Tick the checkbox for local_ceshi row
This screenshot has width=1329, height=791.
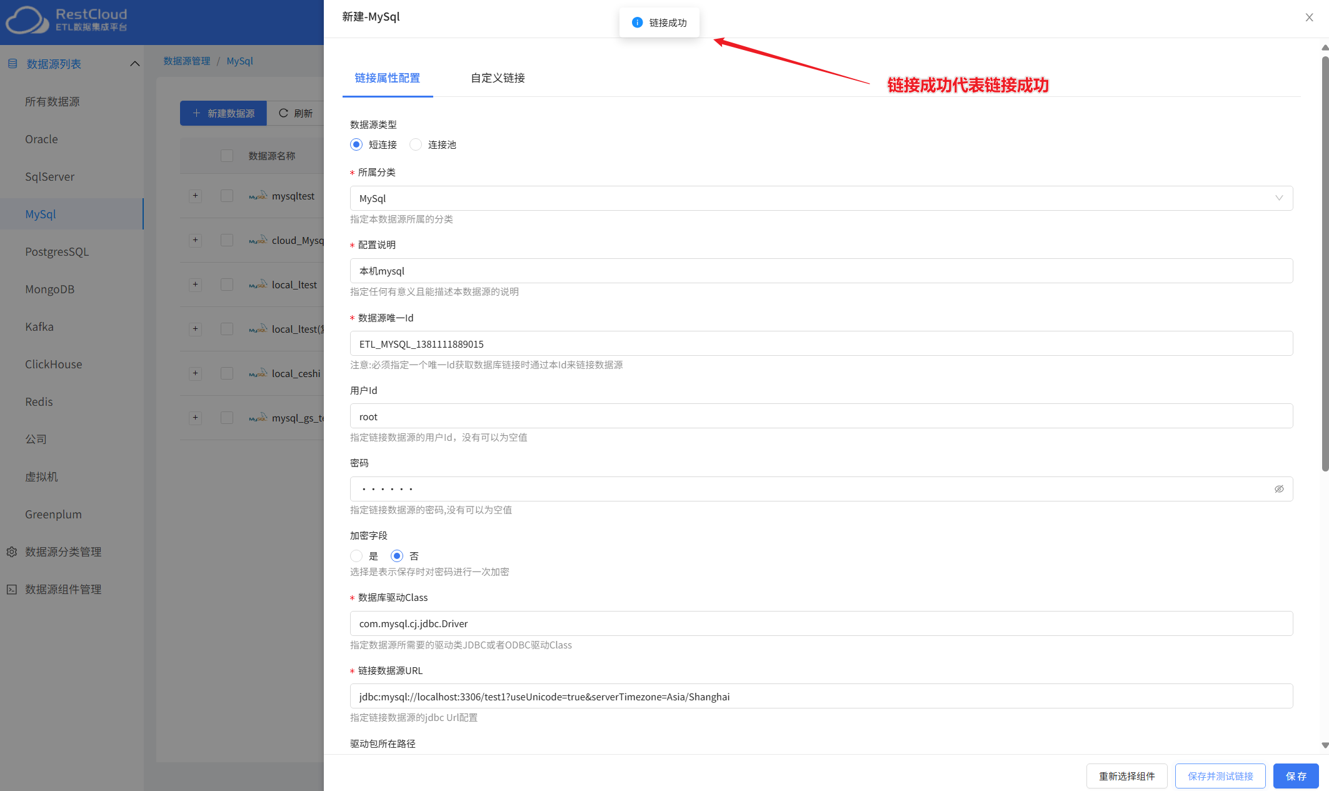point(227,373)
